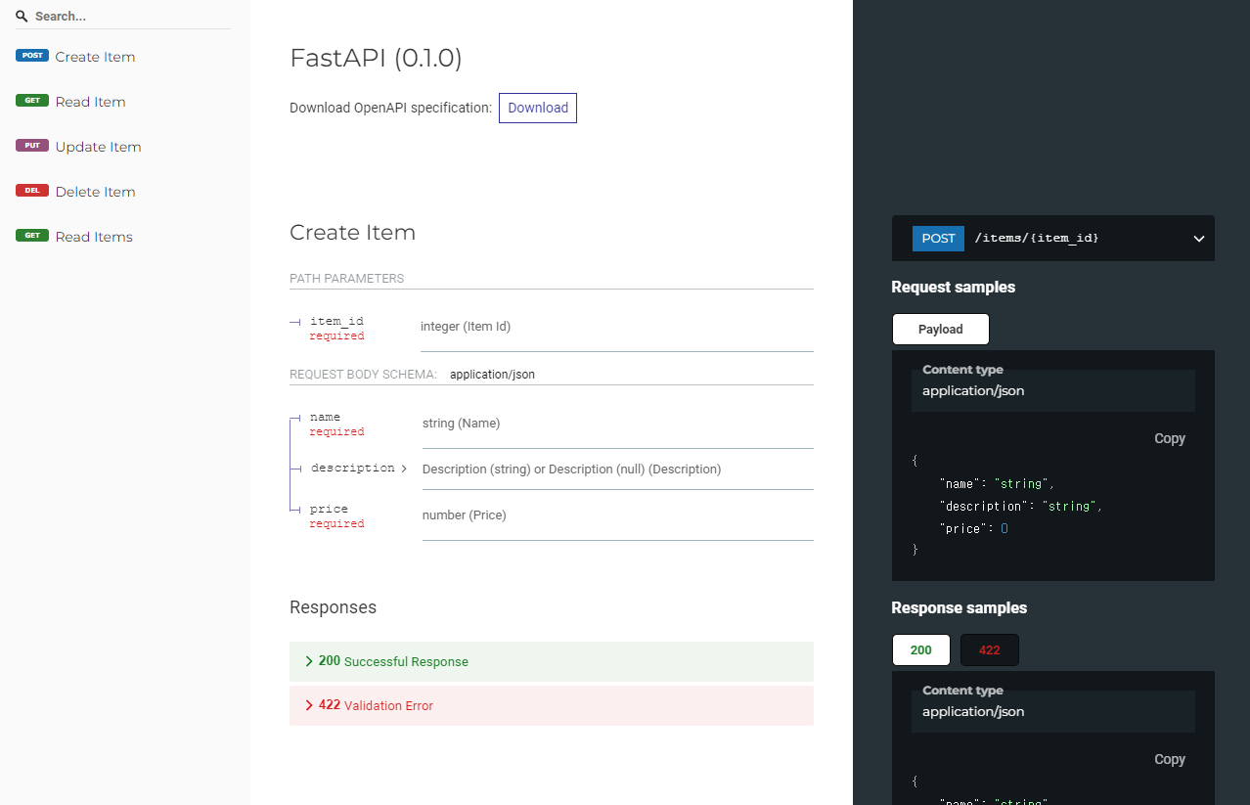Viewport: 1250px width, 805px height.
Task: Click the PATH PARAMETERS label
Action: [347, 279]
